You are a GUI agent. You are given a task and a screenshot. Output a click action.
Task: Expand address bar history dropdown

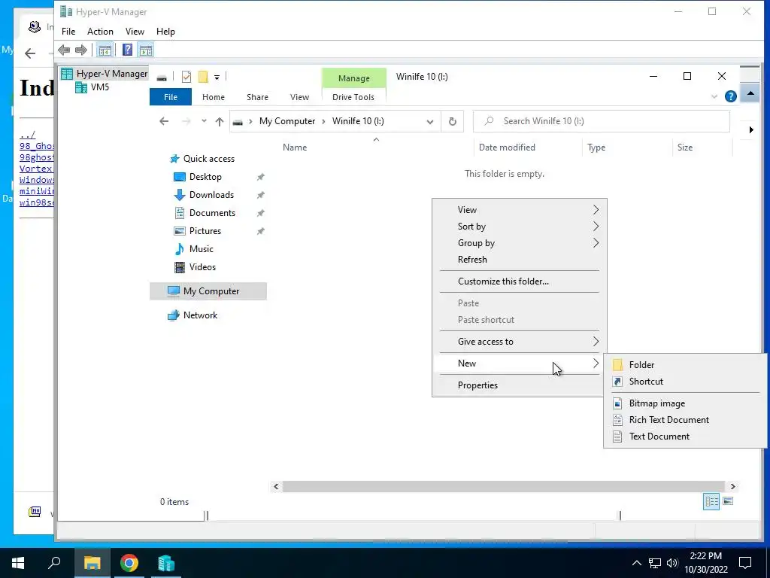430,121
